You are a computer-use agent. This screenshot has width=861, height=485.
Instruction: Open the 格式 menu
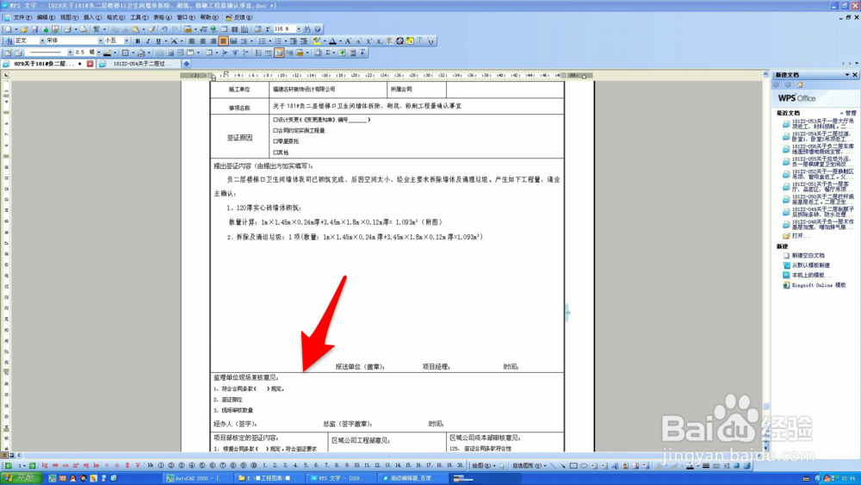tap(116, 17)
